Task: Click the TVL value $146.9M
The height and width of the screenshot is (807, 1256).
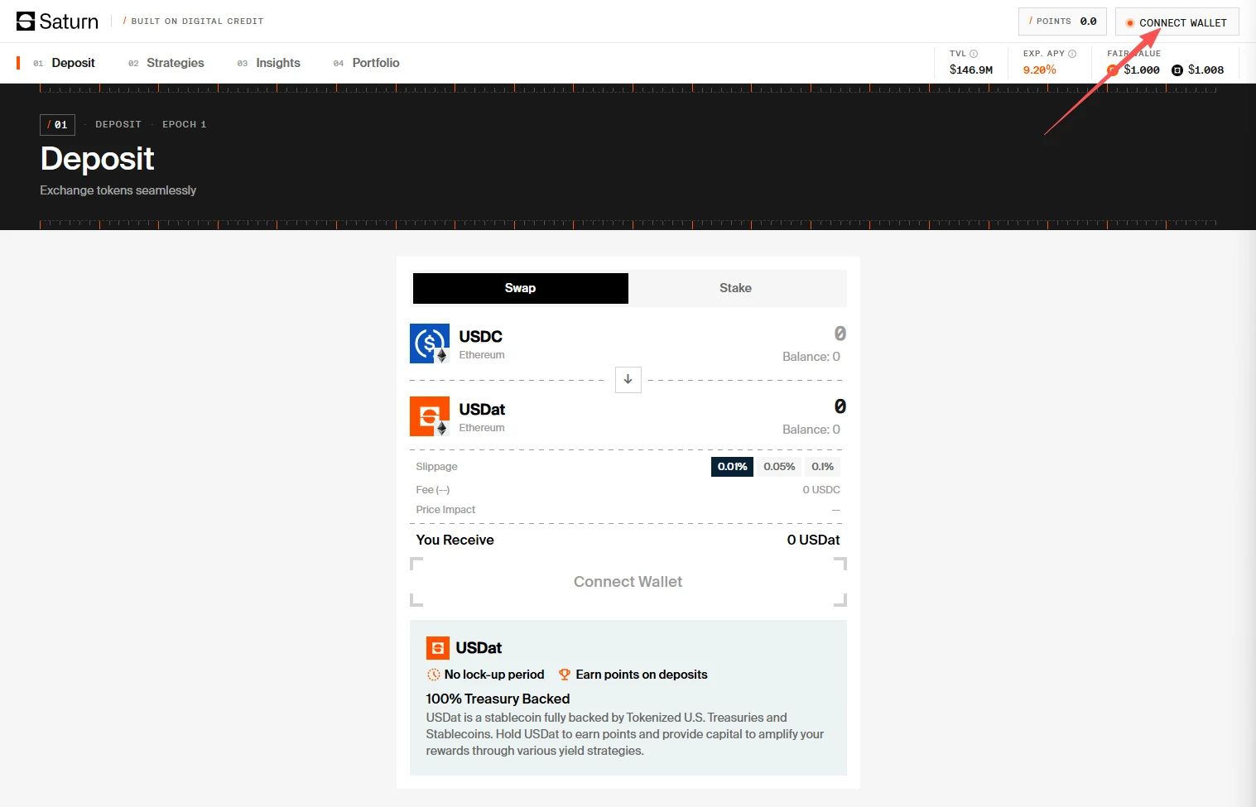Action: click(971, 70)
